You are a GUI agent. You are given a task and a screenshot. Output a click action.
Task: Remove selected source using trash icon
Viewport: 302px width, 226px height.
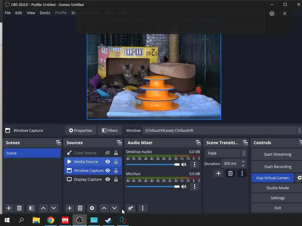pos(80,208)
